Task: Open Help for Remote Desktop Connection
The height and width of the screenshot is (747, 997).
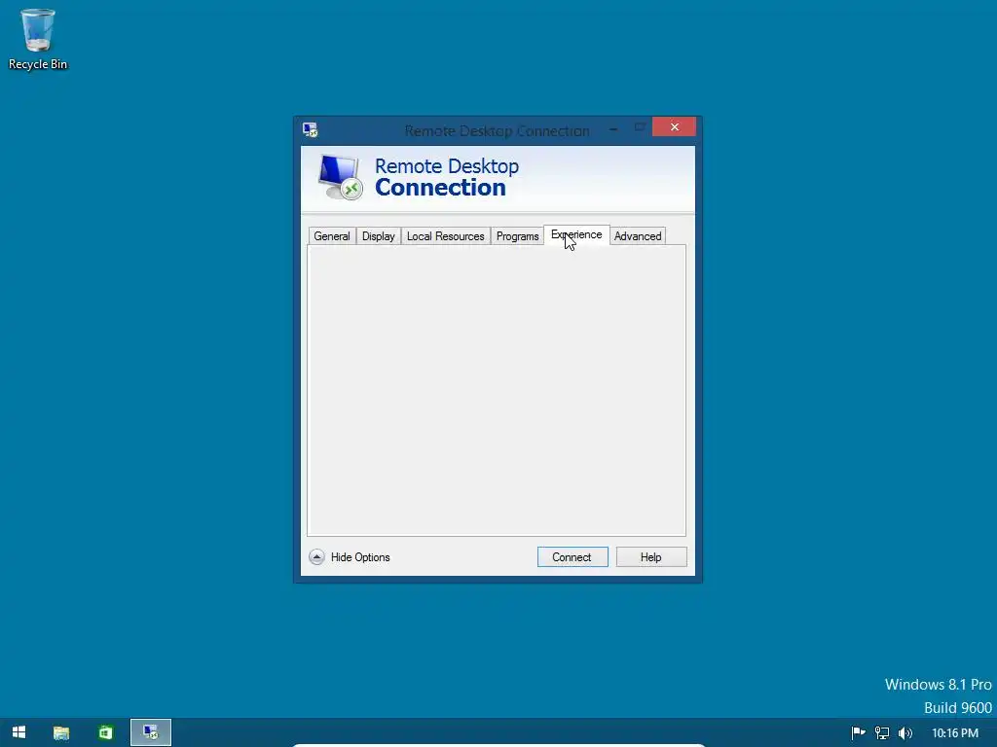Action: pos(651,557)
